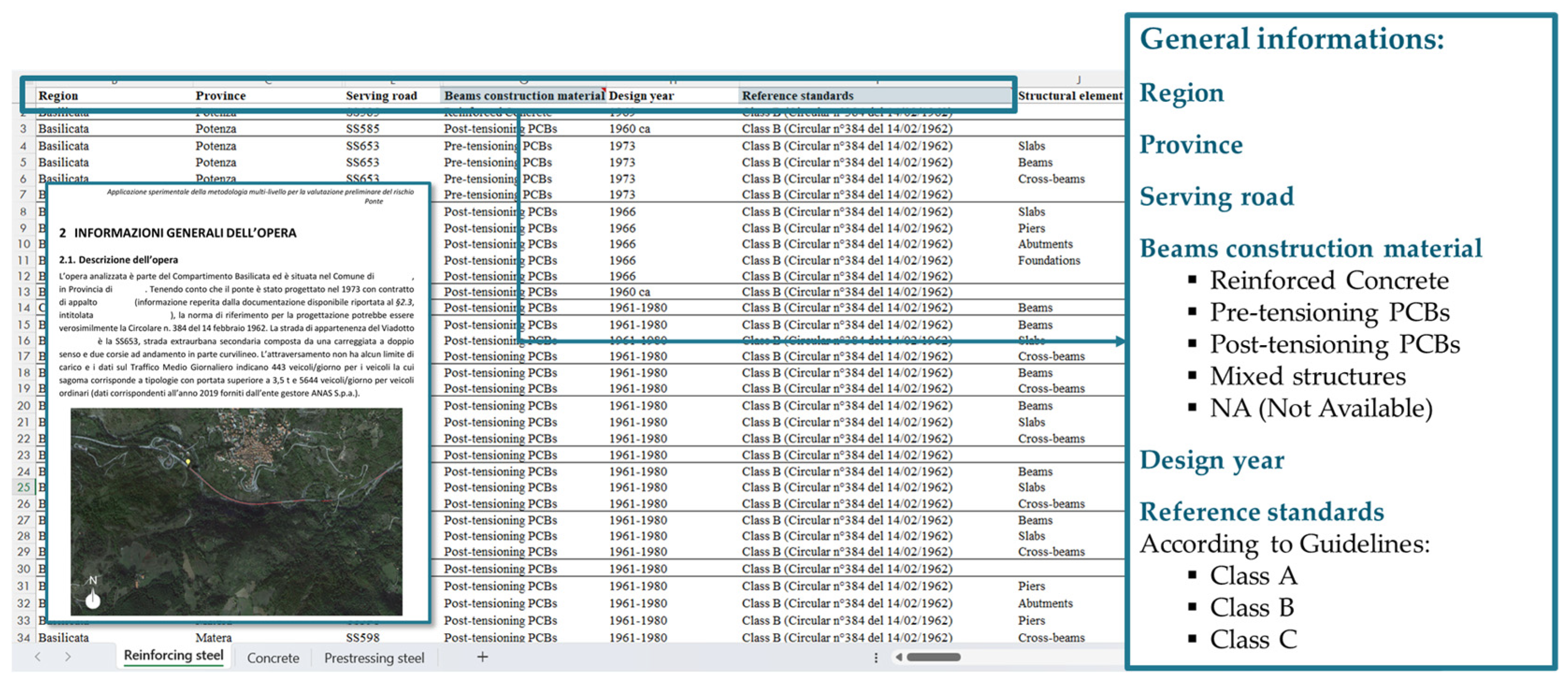1565x686 pixels.
Task: Click 'Mixed structures' bullet in info panel
Action: 1307,376
